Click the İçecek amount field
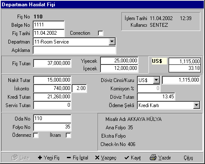205x164 pixels. tap(119, 68)
